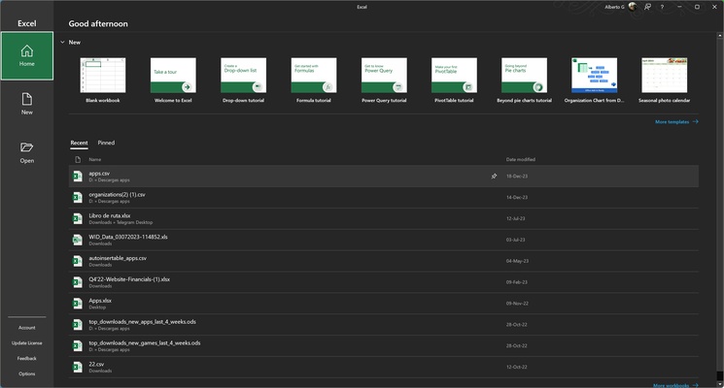This screenshot has width=724, height=388.
Task: Click the 18-Dec-23 date in apps.csv row
Action: click(x=517, y=176)
